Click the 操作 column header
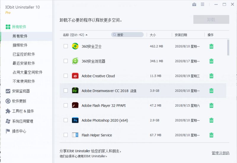The image size is (237, 163). pyautogui.click(x=210, y=35)
